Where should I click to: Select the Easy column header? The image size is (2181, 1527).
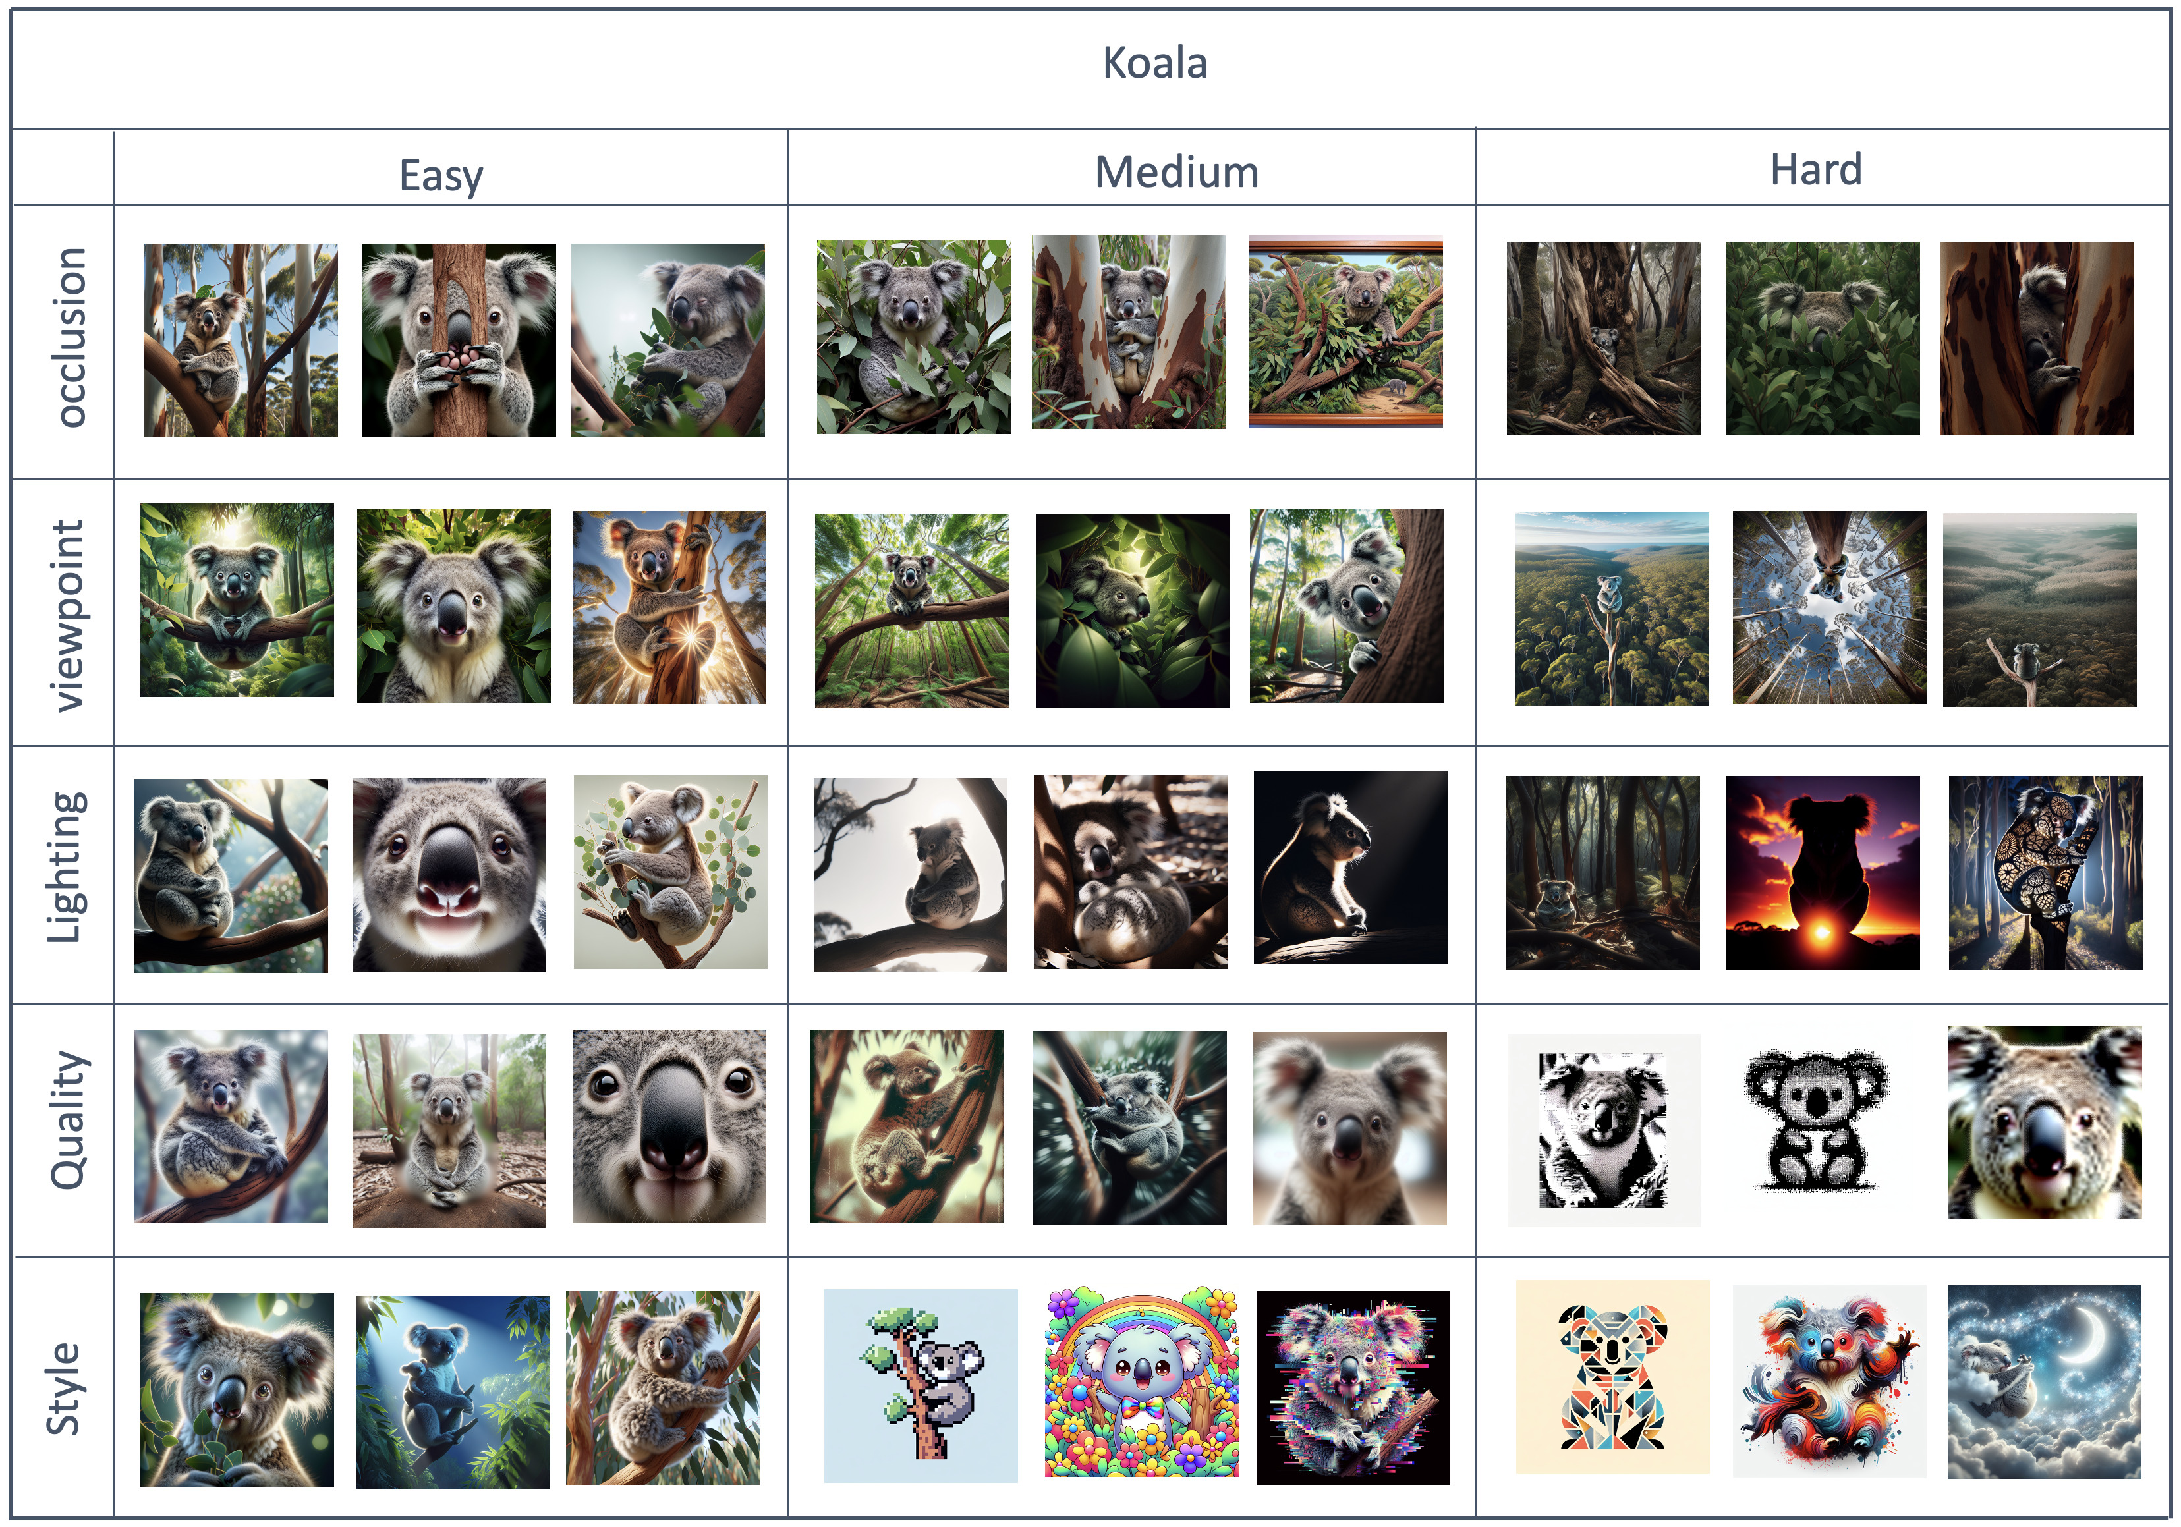441,176
